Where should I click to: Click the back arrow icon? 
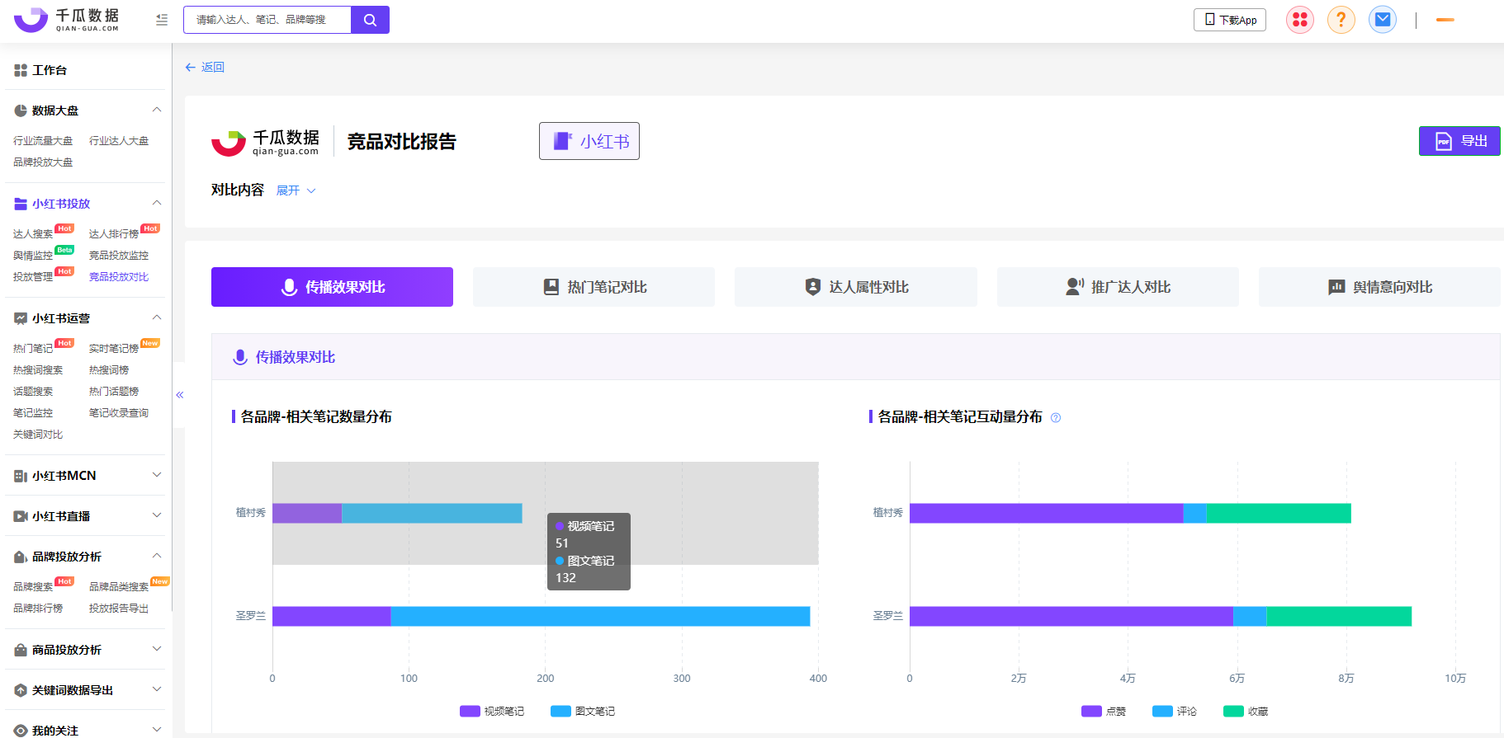[190, 68]
